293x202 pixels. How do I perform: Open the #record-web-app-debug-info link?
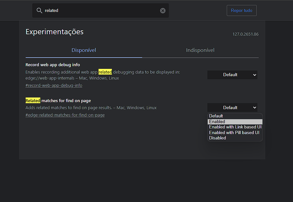[x=54, y=85]
